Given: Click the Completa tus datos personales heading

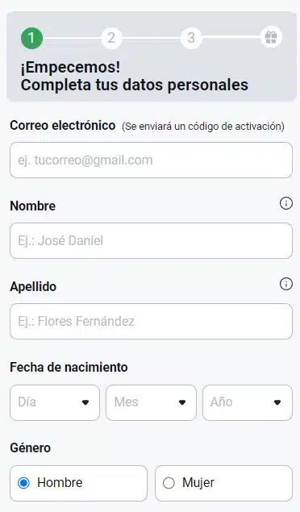Looking at the screenshot, I should pyautogui.click(x=135, y=85).
